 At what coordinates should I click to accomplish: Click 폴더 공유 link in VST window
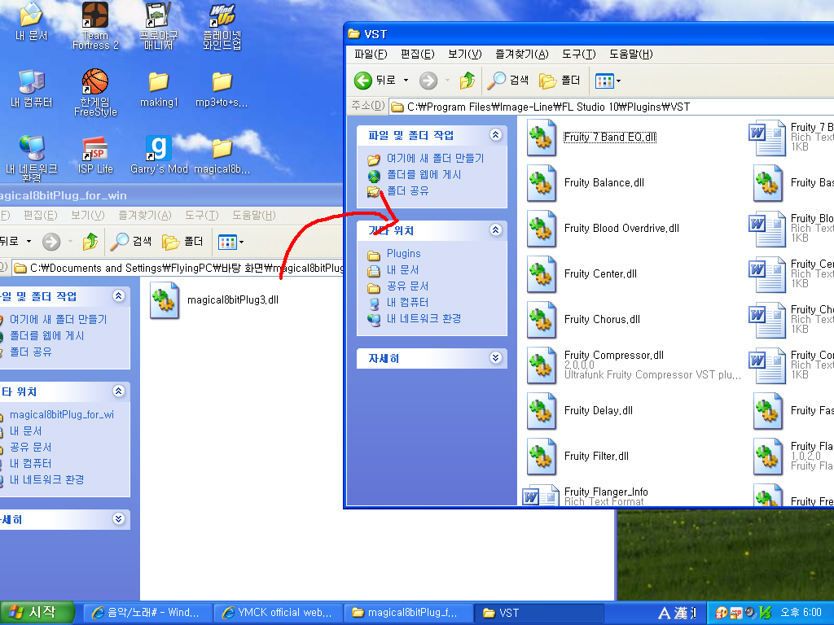pos(407,190)
